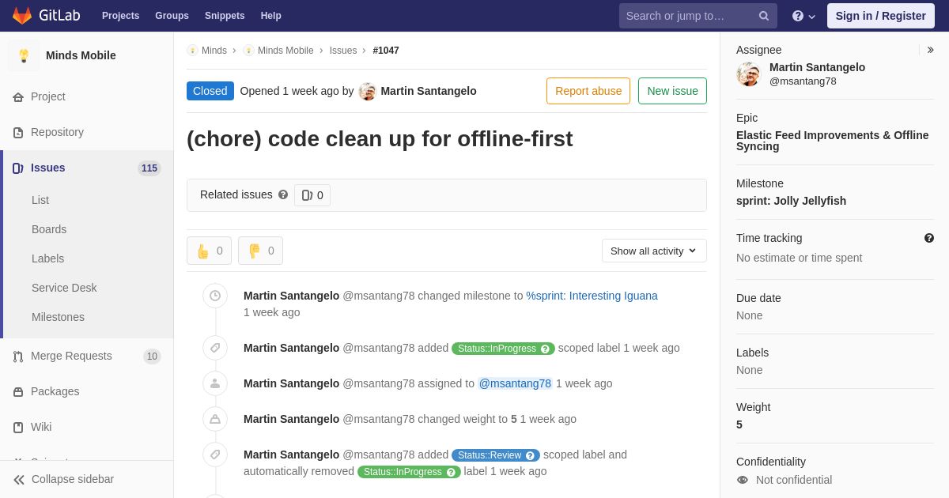Open the Boards submenu item
Screen dimensions: 949x498
(x=49, y=229)
